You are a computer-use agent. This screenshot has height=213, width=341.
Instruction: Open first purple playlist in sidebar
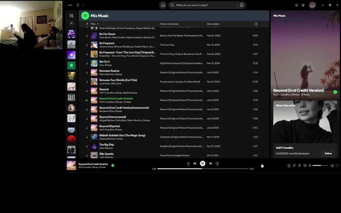tap(71, 34)
